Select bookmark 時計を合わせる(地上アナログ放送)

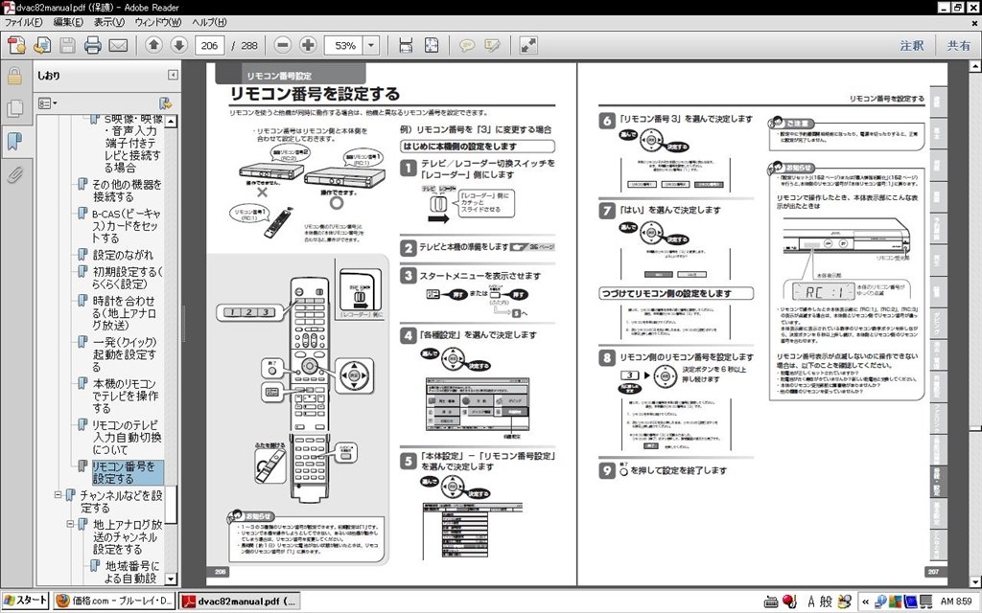pos(124,313)
